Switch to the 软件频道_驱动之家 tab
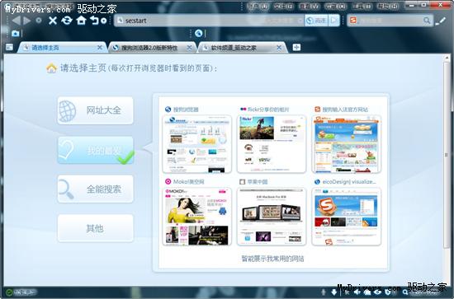This screenshot has height=299, width=454. [242, 48]
